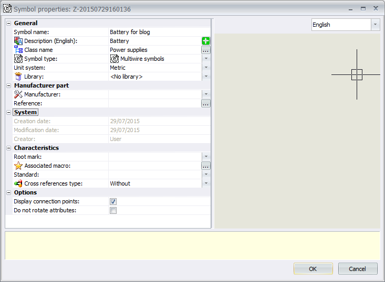Click the Symbol type label icon

coord(18,59)
